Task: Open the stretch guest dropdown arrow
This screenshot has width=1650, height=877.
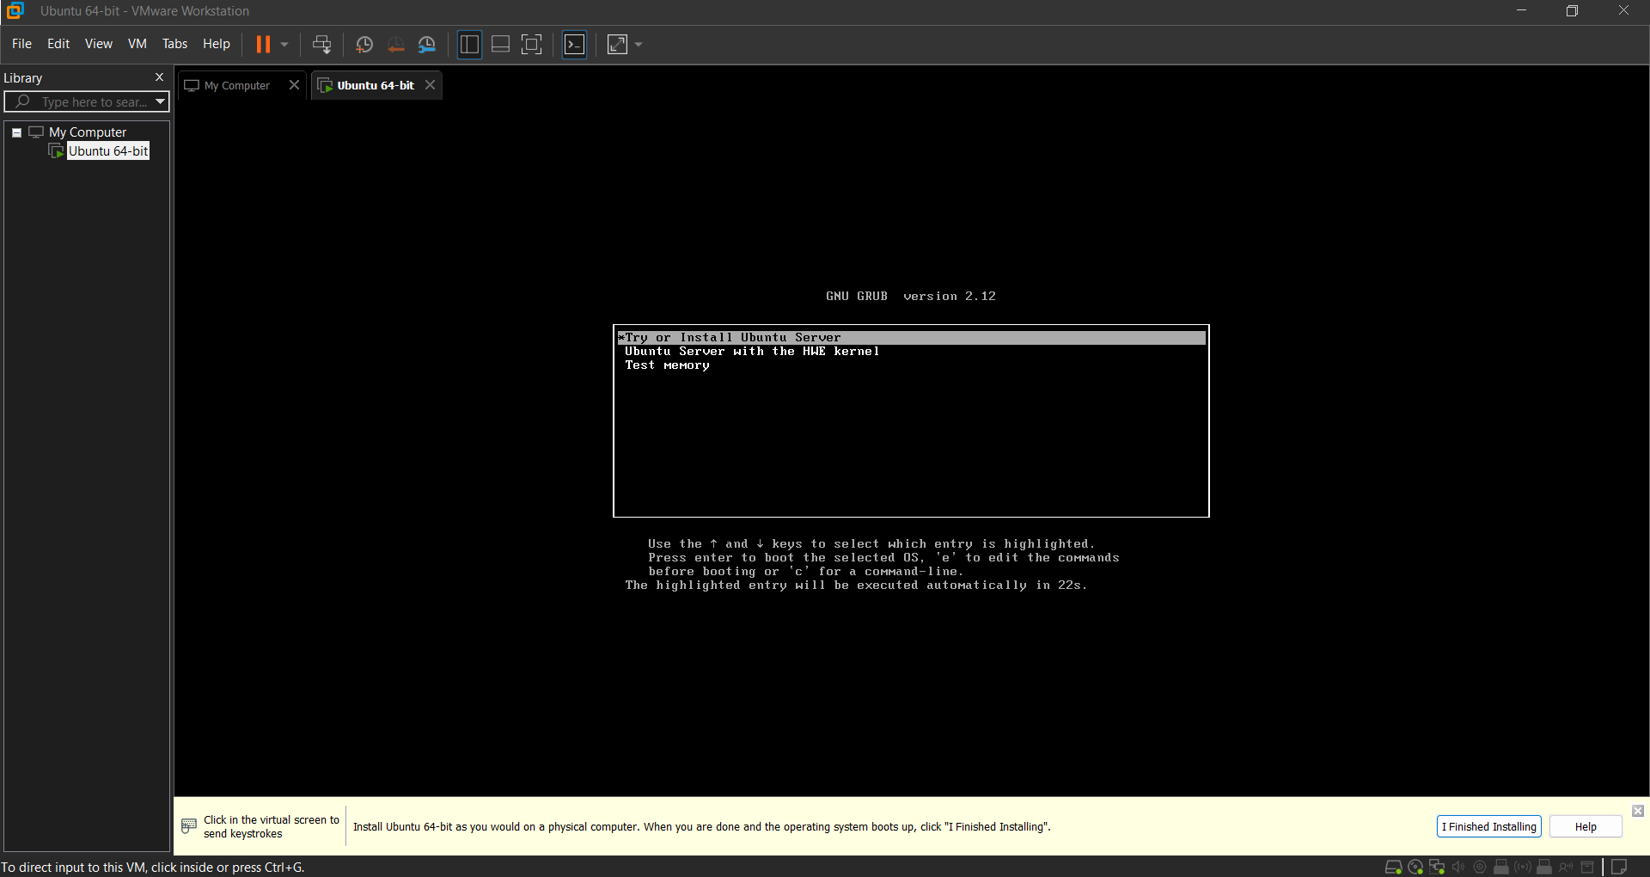Action: [639, 44]
